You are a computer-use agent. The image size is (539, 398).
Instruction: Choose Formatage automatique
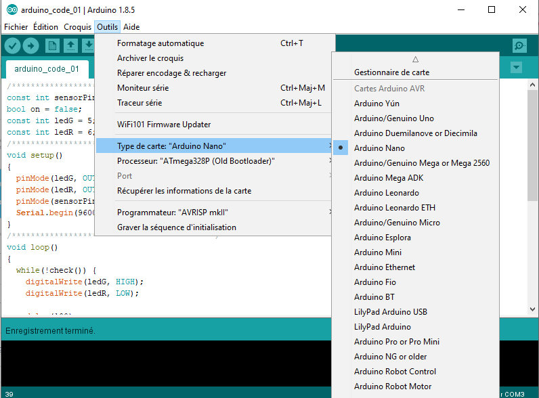coord(213,43)
